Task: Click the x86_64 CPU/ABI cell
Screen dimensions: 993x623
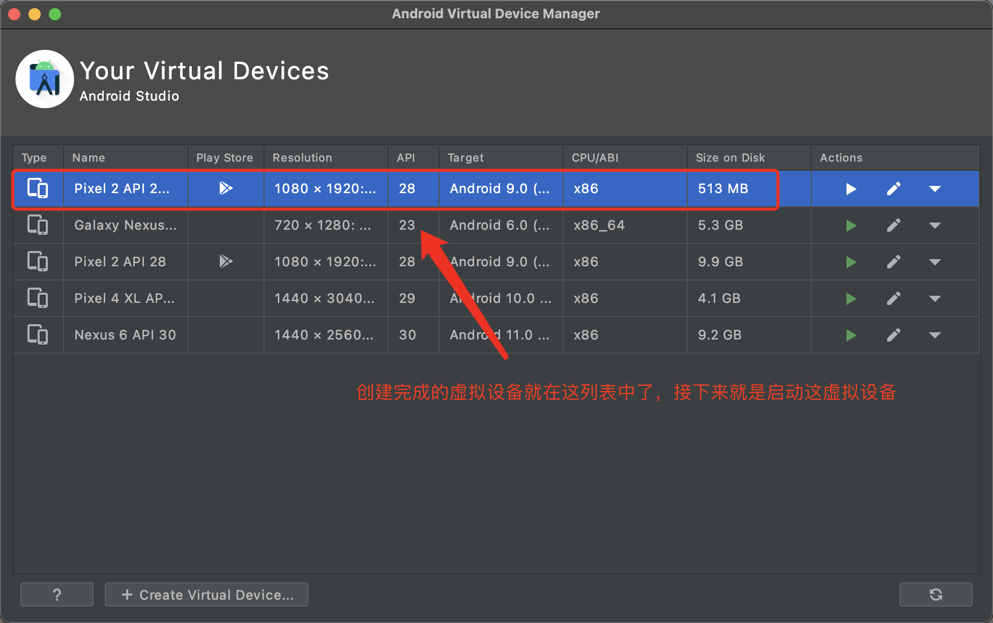Action: point(625,225)
